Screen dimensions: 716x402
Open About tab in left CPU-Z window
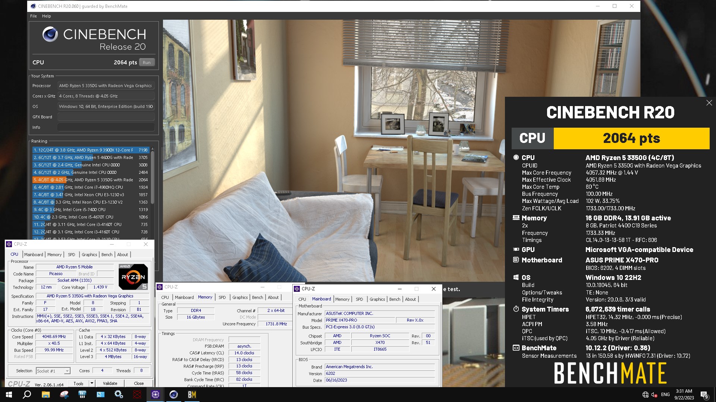pos(123,255)
